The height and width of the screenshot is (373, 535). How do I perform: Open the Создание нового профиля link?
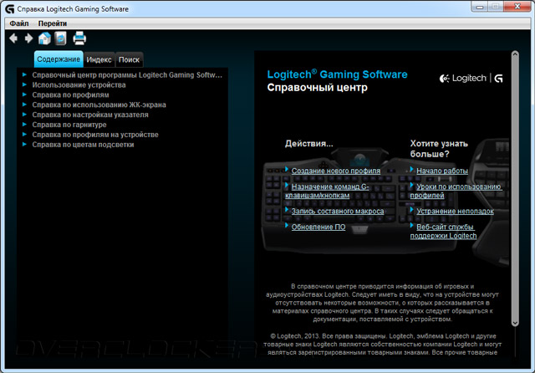pyautogui.click(x=336, y=171)
